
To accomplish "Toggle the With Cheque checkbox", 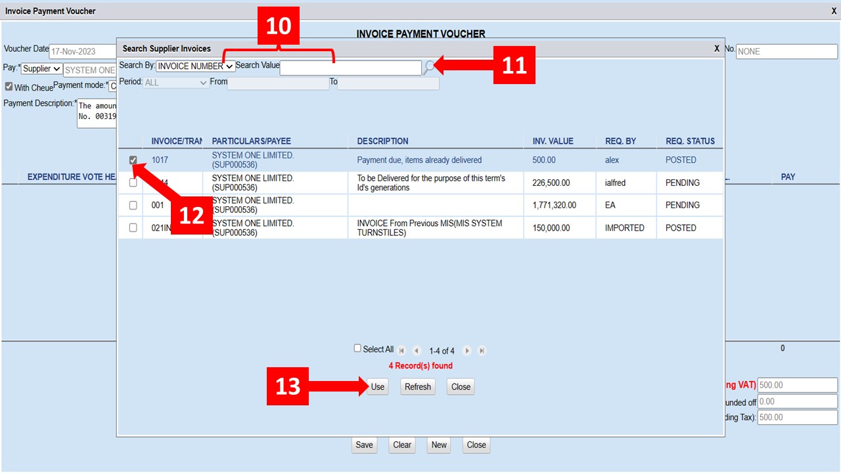I will [9, 87].
